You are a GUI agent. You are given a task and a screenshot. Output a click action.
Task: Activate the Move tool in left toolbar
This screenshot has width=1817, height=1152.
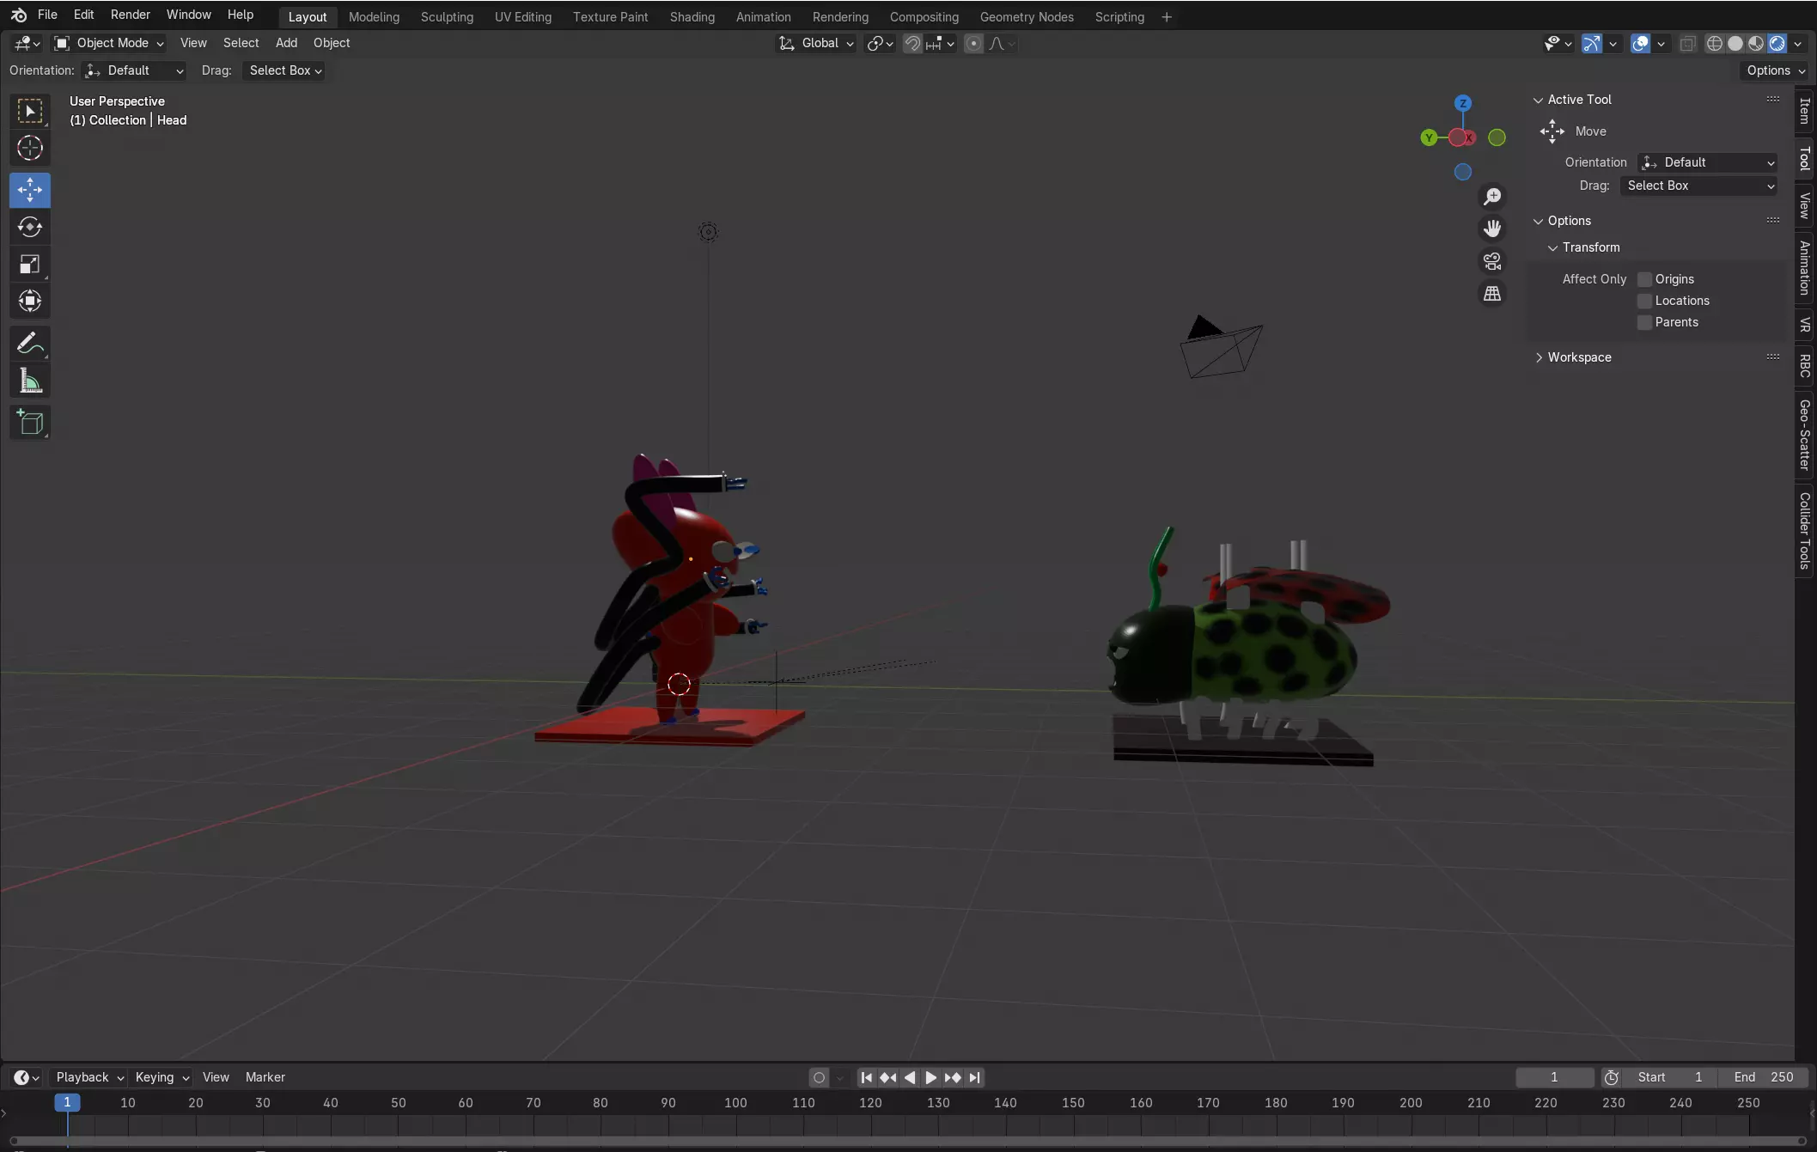30,190
